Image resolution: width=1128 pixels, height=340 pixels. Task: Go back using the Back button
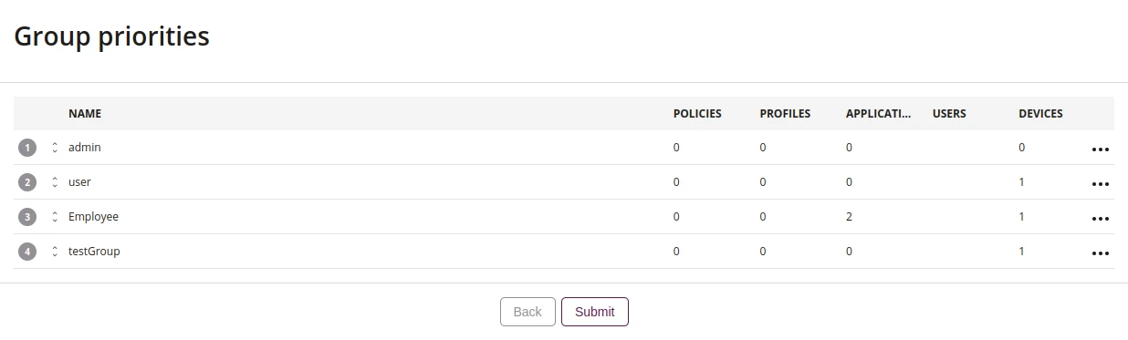click(x=527, y=312)
